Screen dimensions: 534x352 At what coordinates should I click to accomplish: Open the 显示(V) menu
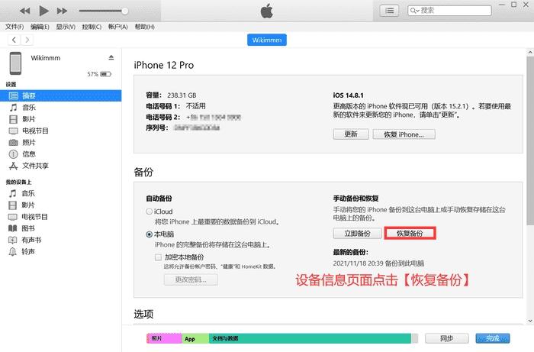coord(66,27)
